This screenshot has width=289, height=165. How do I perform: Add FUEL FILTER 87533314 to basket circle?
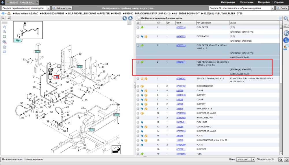click(x=138, y=27)
